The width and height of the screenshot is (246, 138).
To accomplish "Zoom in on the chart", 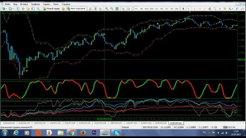I will tap(107, 9).
